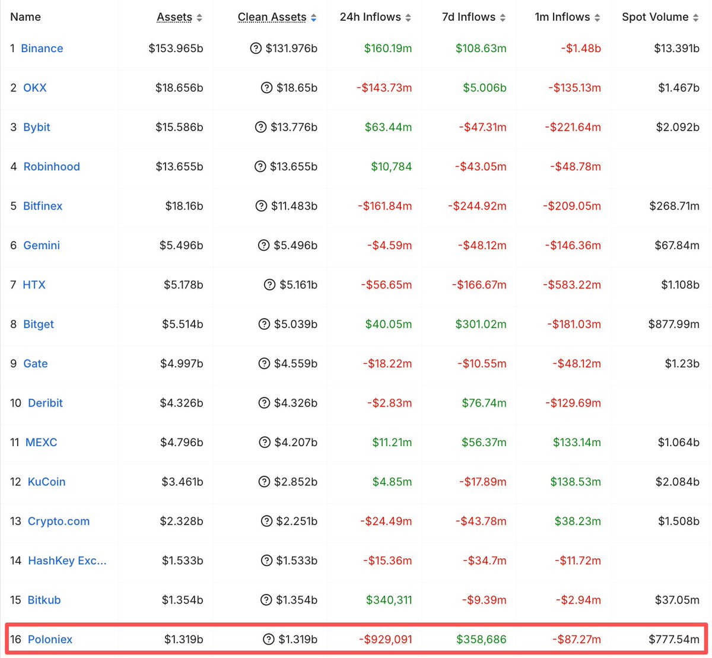
Task: Sort by the Spot Volume header
Action: [660, 17]
